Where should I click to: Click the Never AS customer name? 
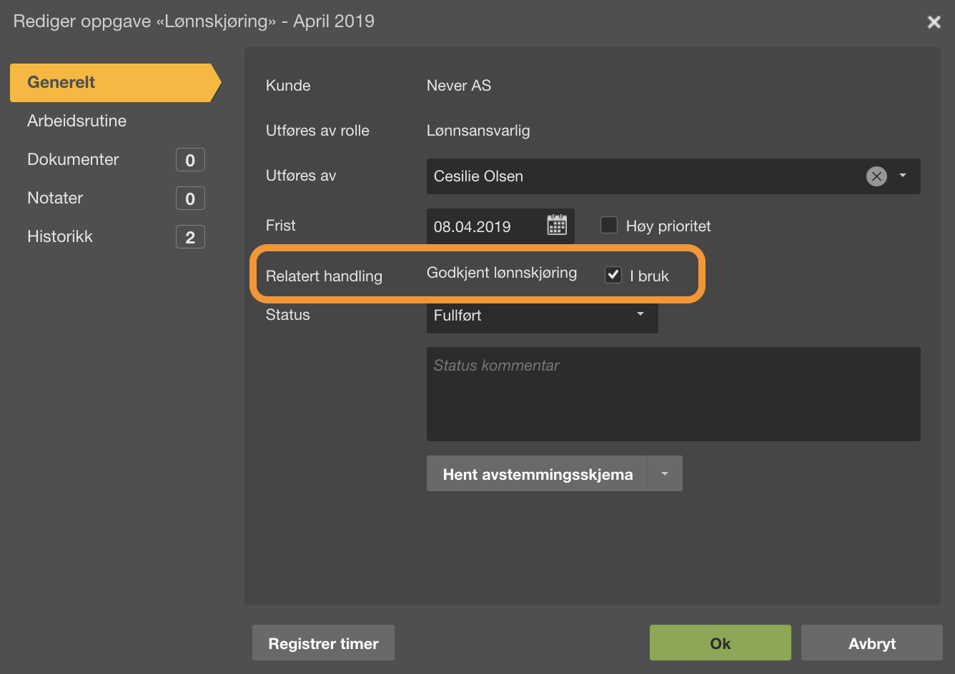459,85
